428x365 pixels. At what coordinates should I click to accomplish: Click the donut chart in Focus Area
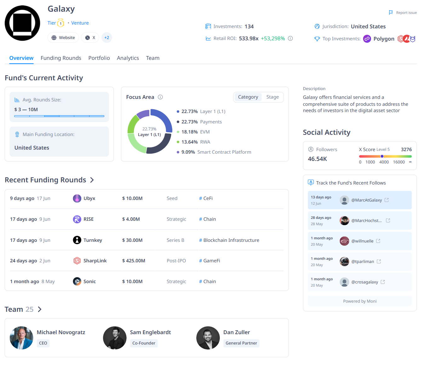pos(150,131)
